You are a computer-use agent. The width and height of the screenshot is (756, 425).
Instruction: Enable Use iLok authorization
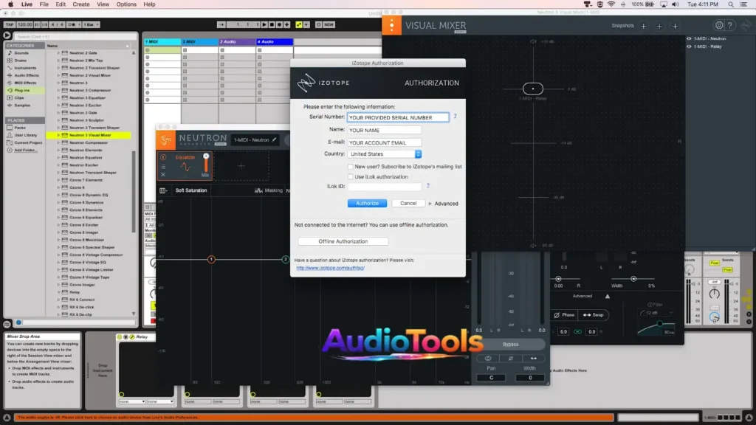[351, 176]
